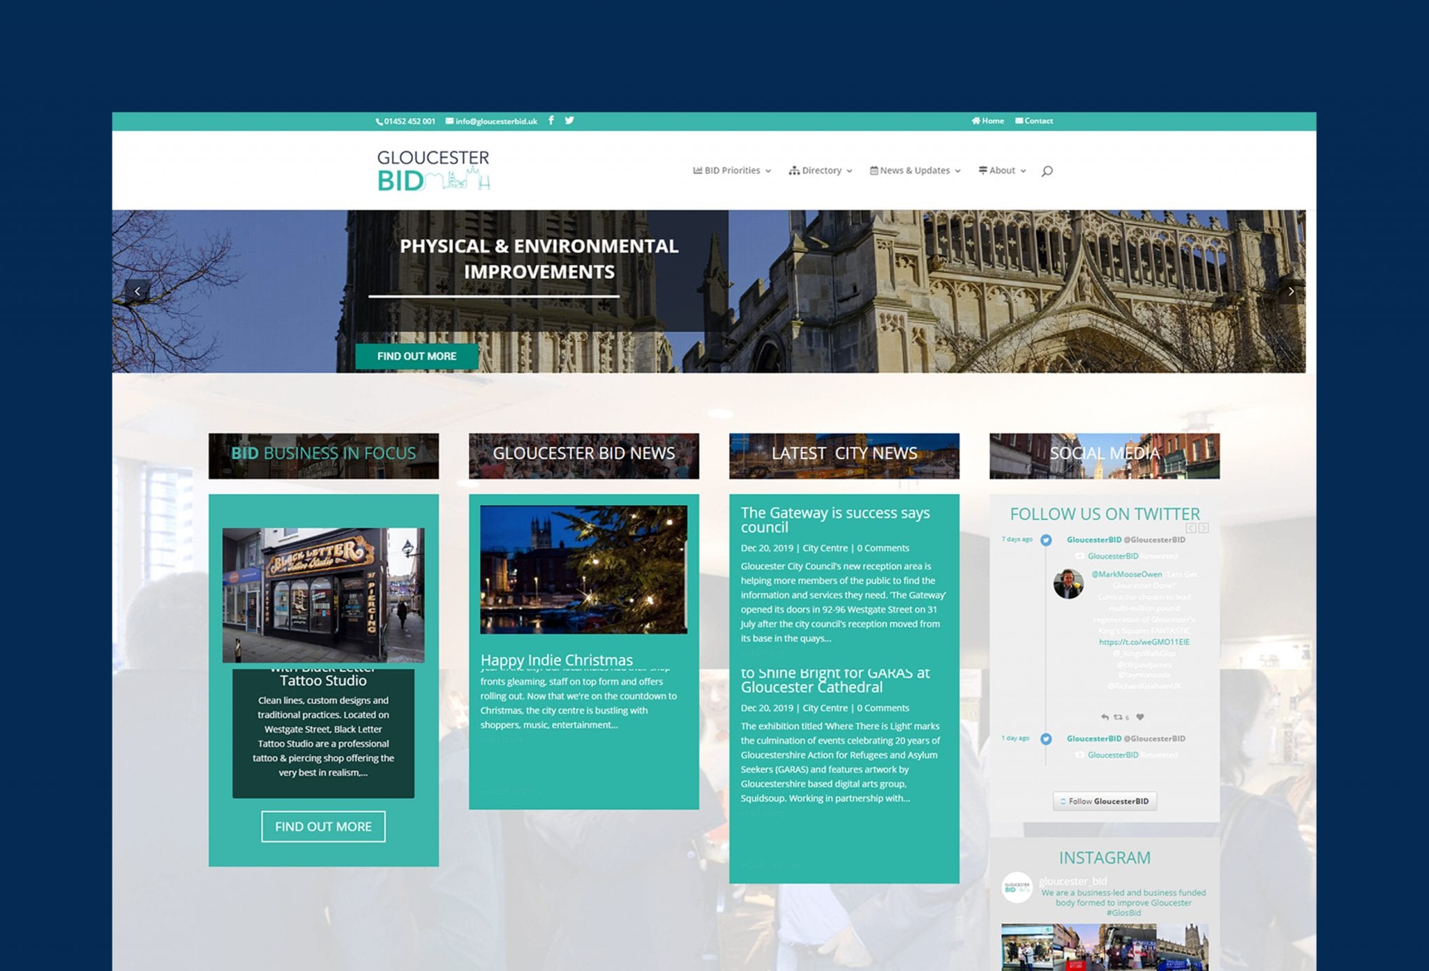The height and width of the screenshot is (971, 1429).
Task: Open the Gloucester BID News banner
Action: click(x=584, y=456)
